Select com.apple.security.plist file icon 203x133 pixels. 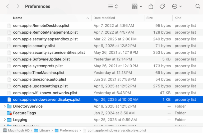9,46
